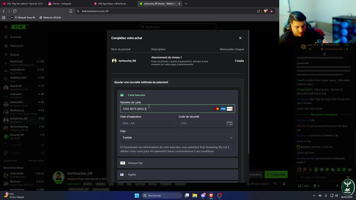This screenshot has height=200, width=356.
Task: Focus the Kick Rechercher search box
Action: tap(178, 27)
